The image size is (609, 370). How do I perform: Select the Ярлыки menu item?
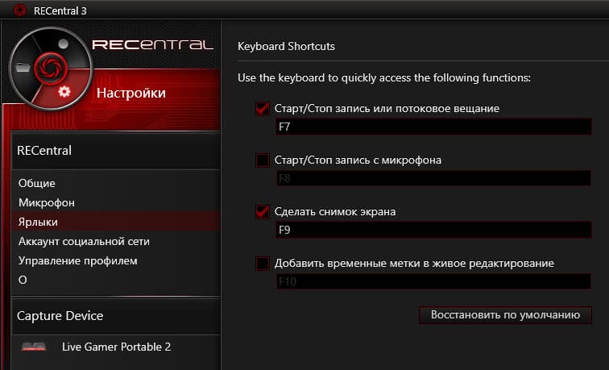[x=39, y=222]
